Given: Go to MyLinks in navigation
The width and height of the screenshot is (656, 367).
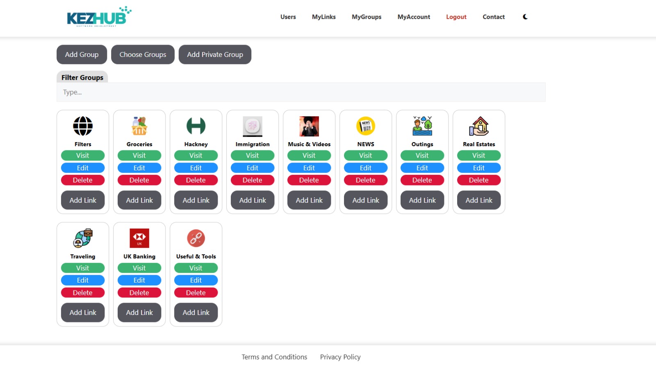Looking at the screenshot, I should coord(324,17).
